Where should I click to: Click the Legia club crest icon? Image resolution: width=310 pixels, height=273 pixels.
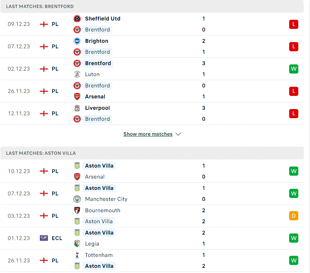coord(77,244)
